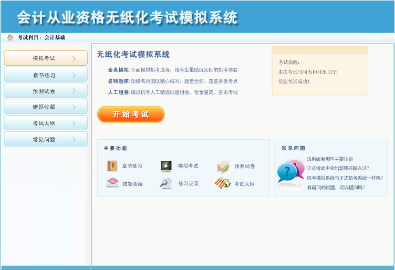Click the 章节练习 book icon
This screenshot has height=270, width=395.
[x=112, y=166]
